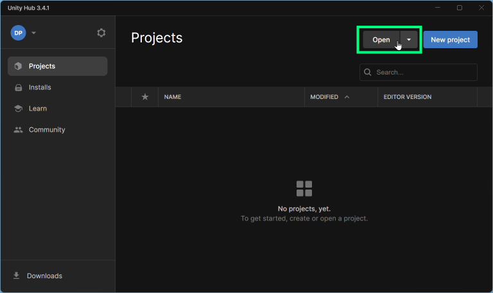Select the Projects sidebar tab
The width and height of the screenshot is (493, 293).
pos(57,66)
